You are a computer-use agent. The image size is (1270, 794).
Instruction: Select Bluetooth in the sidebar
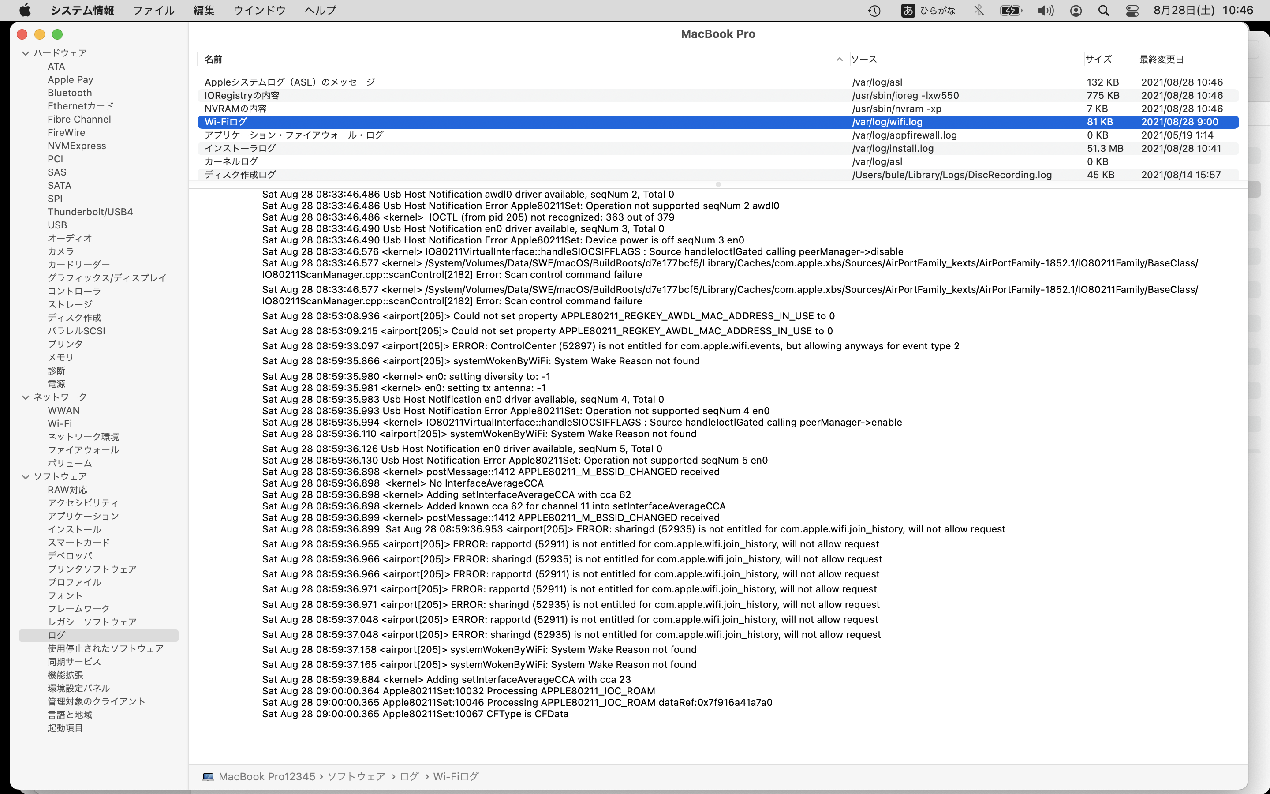(70, 93)
